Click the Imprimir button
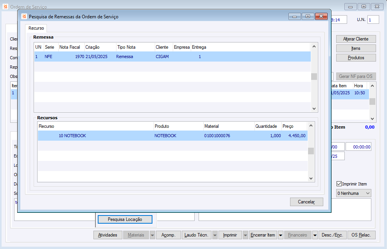 [230, 235]
